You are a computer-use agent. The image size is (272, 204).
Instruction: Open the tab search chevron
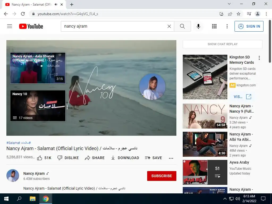[x=229, y=4]
